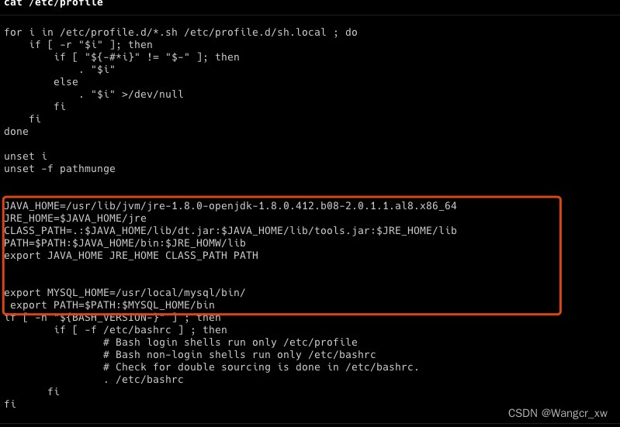The height and width of the screenshot is (427, 620).
Task: Click the Bash login shells comment
Action: (x=230, y=342)
